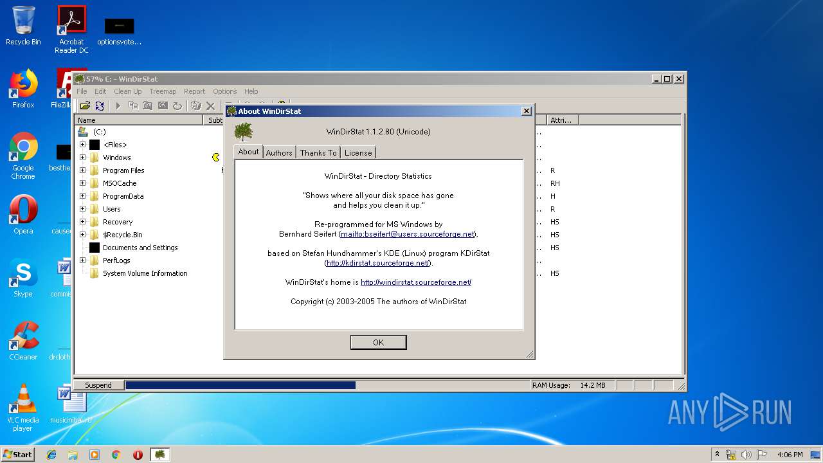
Task: Switch to the Thanks To tab
Action: 318,152
